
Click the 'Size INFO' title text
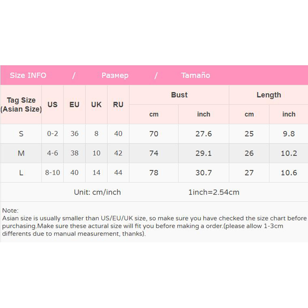[x=28, y=75]
